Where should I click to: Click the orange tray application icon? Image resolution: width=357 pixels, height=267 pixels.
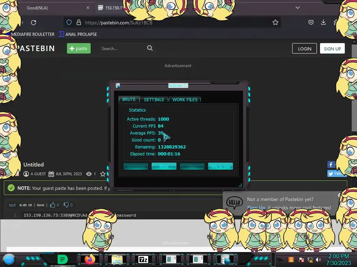pyautogui.click(x=291, y=259)
